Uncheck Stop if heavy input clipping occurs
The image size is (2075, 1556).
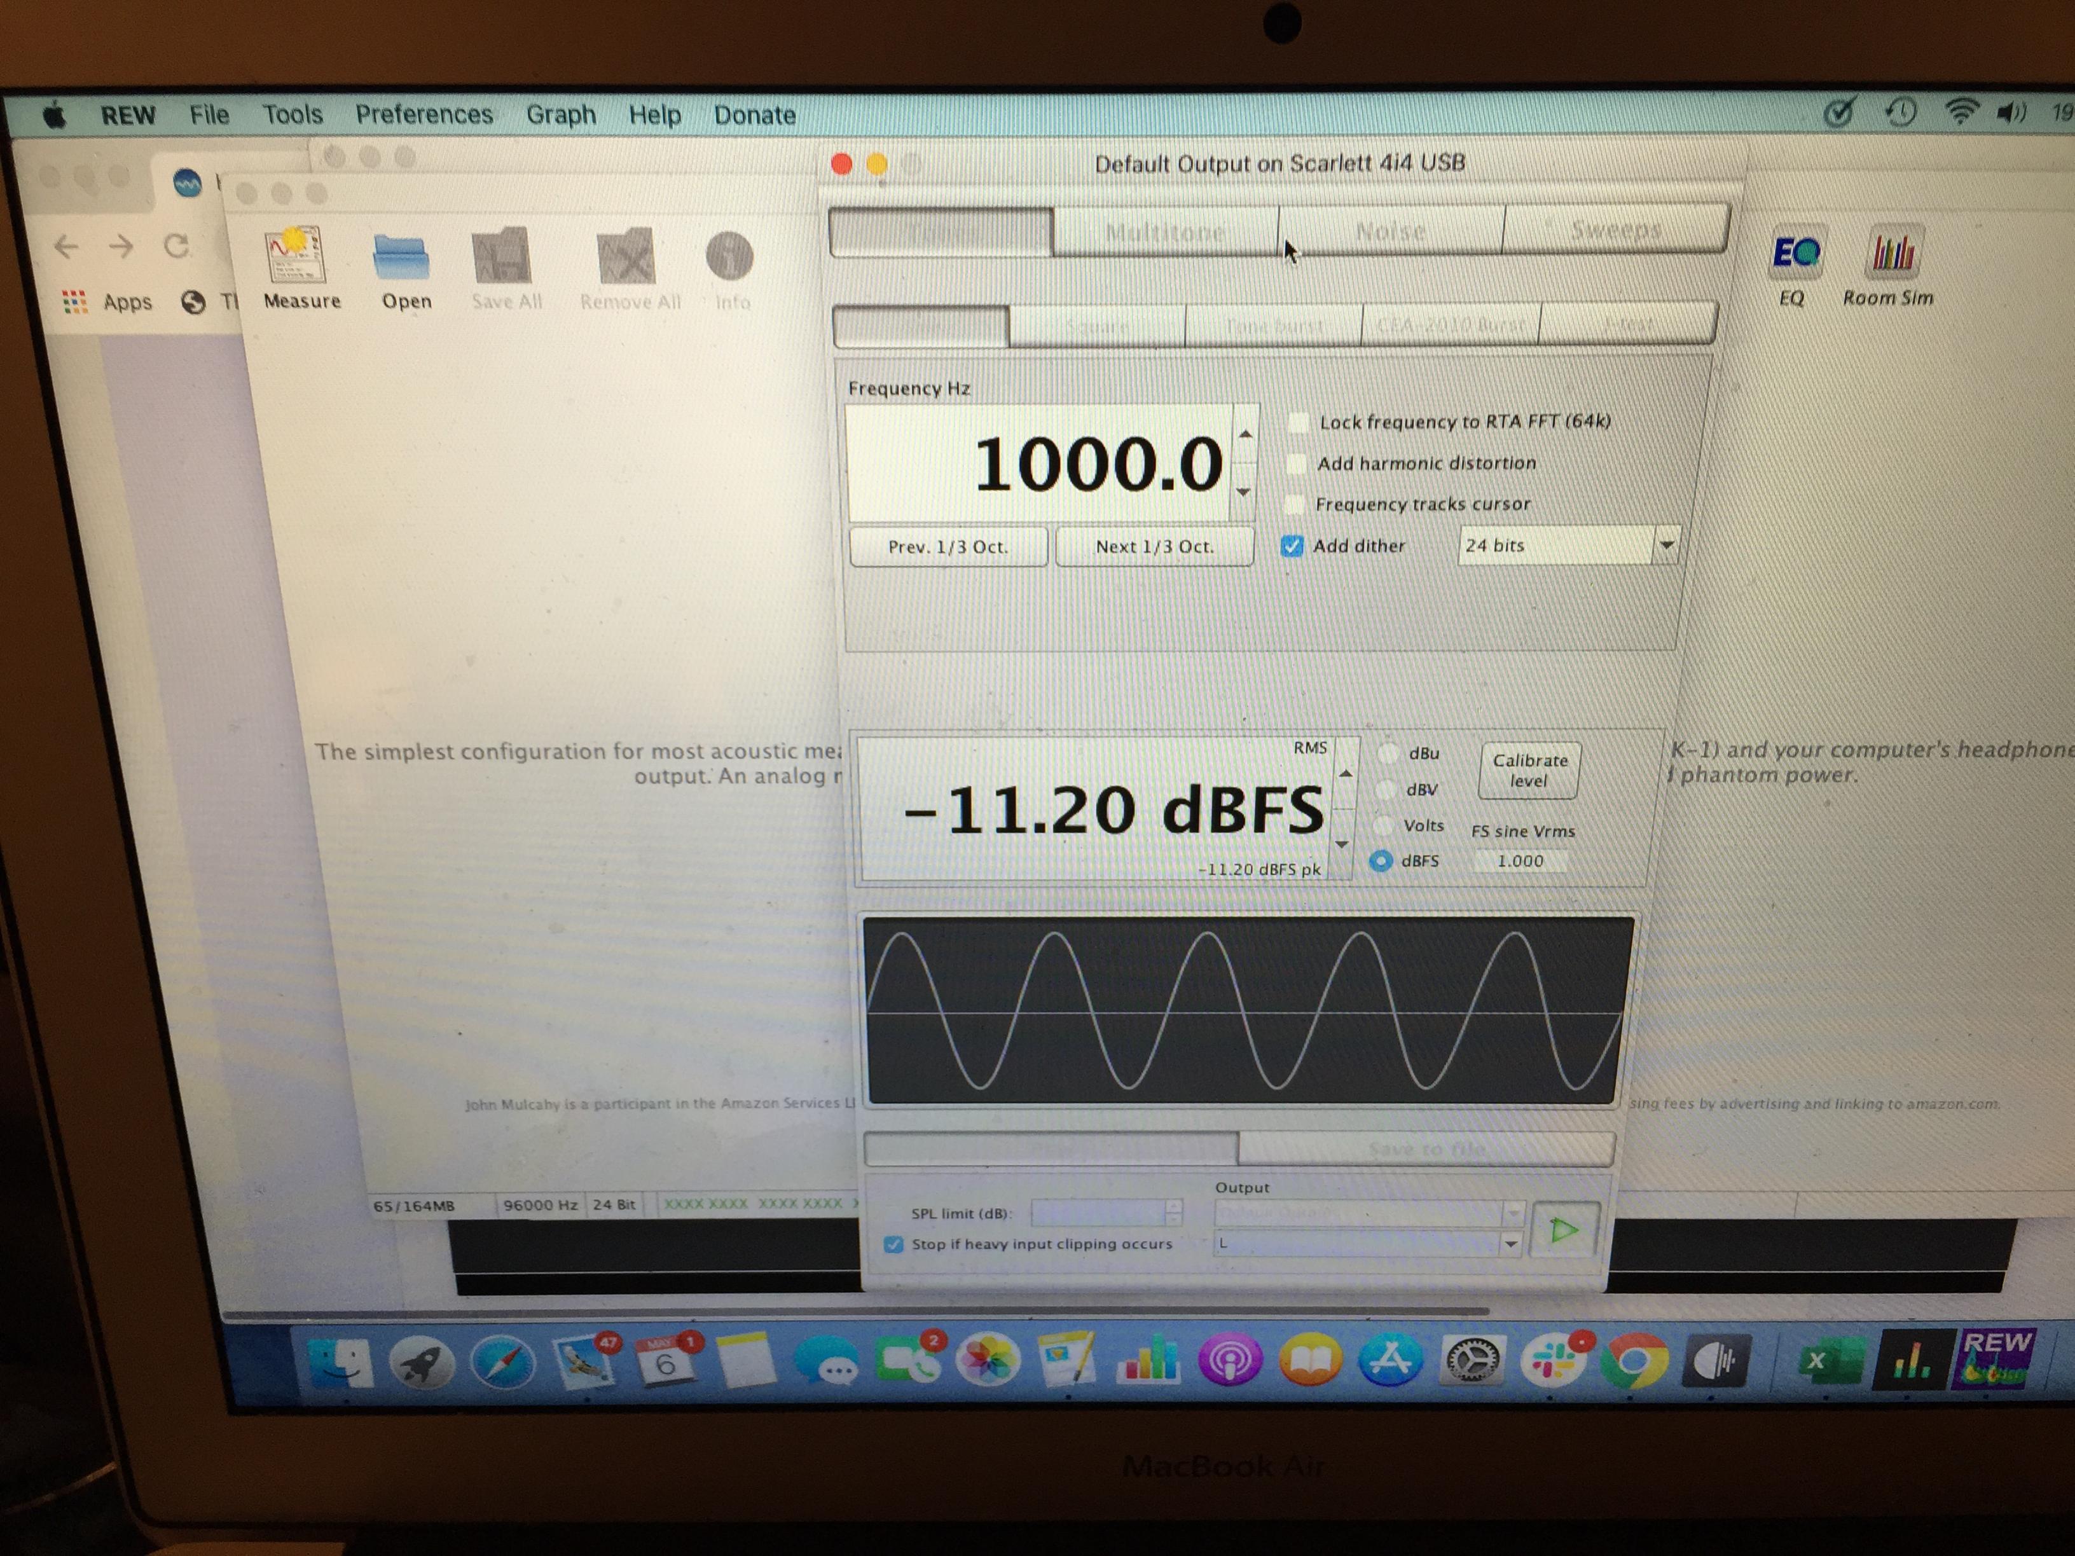click(x=893, y=1244)
